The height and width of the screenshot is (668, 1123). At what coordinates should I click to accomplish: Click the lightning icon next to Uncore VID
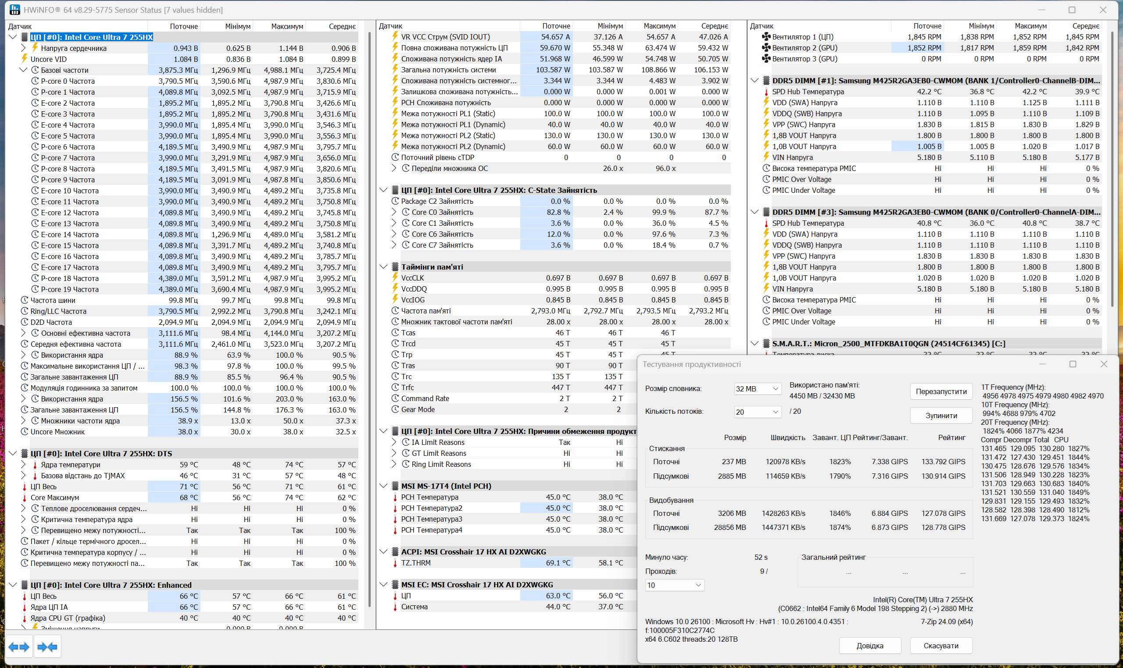25,59
